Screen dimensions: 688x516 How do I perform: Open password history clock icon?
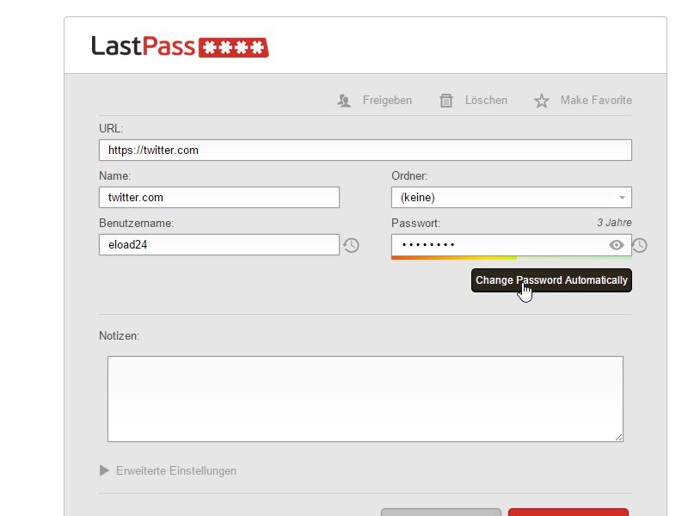click(x=640, y=245)
